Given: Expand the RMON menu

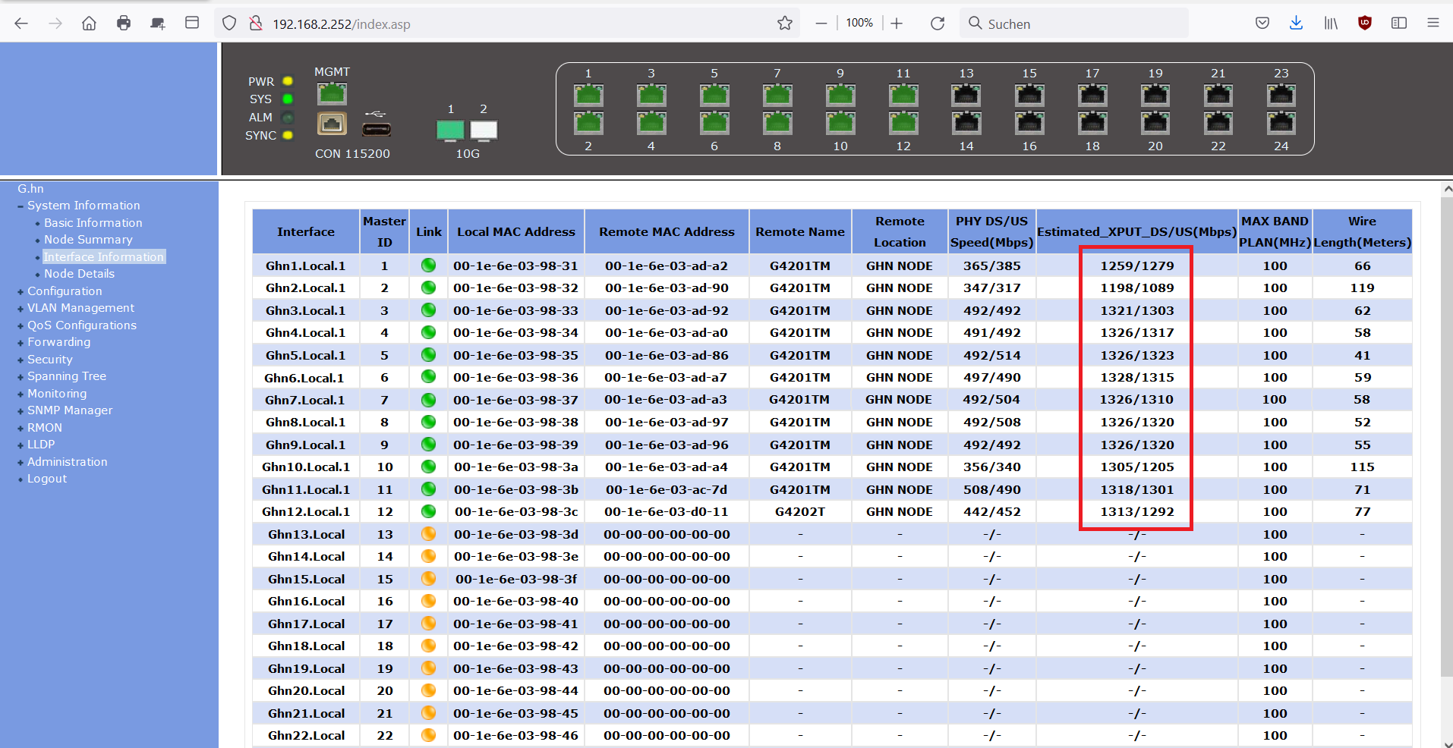Looking at the screenshot, I should pos(20,428).
